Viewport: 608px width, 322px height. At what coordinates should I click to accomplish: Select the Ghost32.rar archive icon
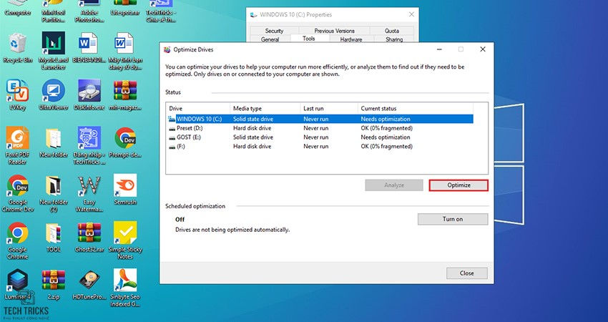[89, 238]
